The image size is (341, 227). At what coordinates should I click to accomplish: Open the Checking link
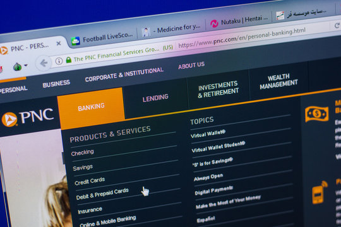click(x=83, y=153)
